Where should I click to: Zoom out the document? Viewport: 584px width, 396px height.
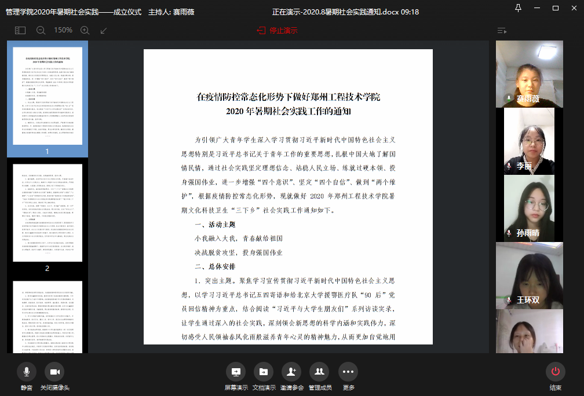click(41, 30)
